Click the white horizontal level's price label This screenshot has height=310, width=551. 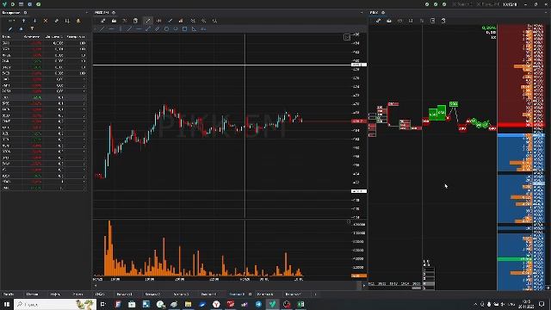click(359, 65)
